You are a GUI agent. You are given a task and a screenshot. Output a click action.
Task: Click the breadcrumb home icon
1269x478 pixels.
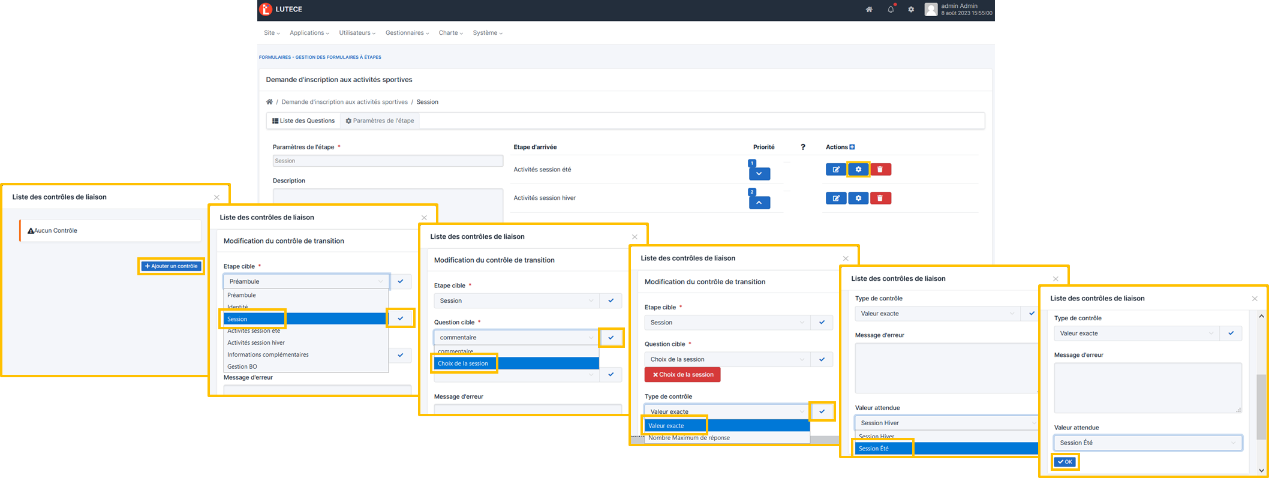(x=269, y=102)
